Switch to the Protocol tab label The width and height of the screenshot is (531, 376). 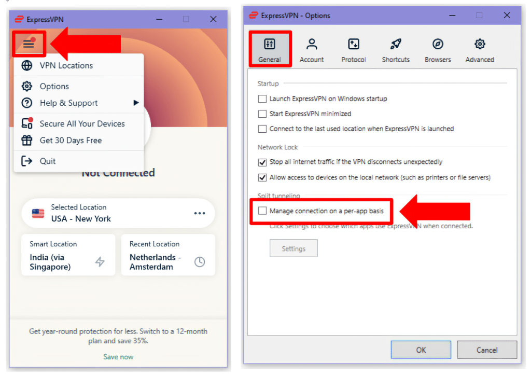354,60
